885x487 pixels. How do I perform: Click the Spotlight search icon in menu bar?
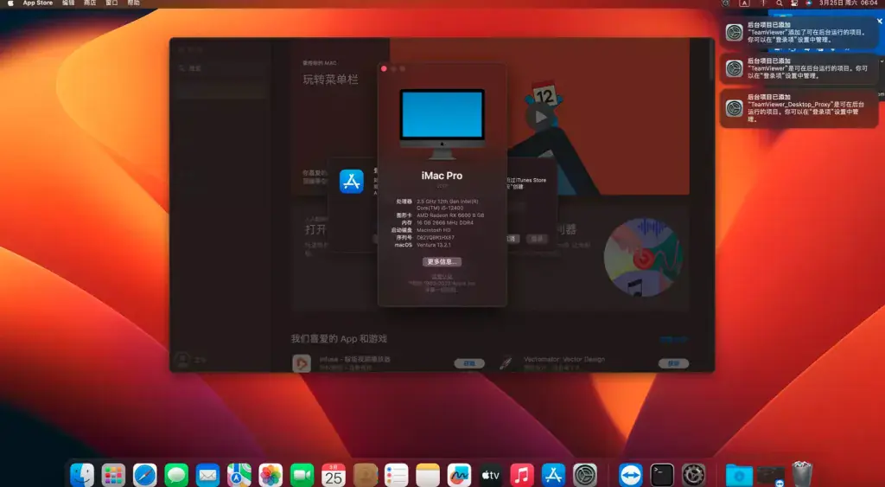click(779, 3)
